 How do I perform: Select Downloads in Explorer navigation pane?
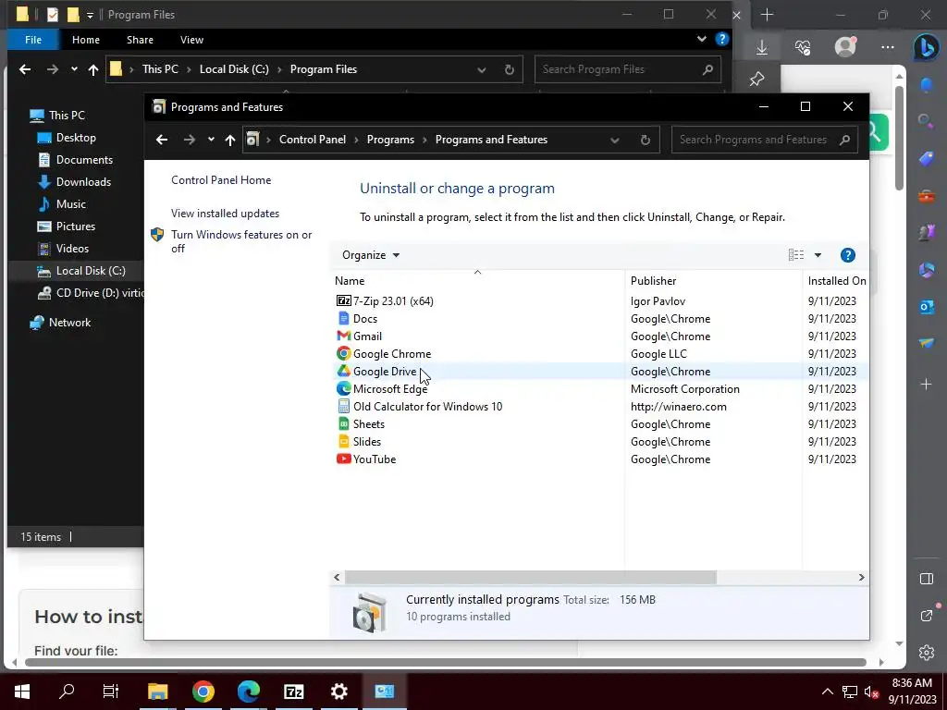click(x=83, y=182)
